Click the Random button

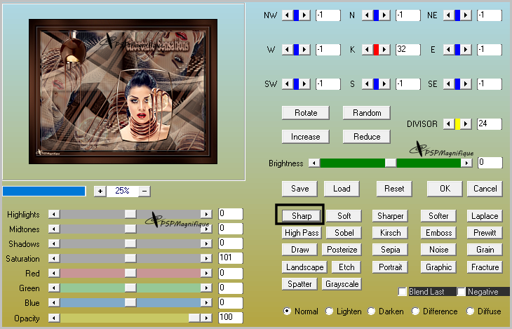pos(367,113)
